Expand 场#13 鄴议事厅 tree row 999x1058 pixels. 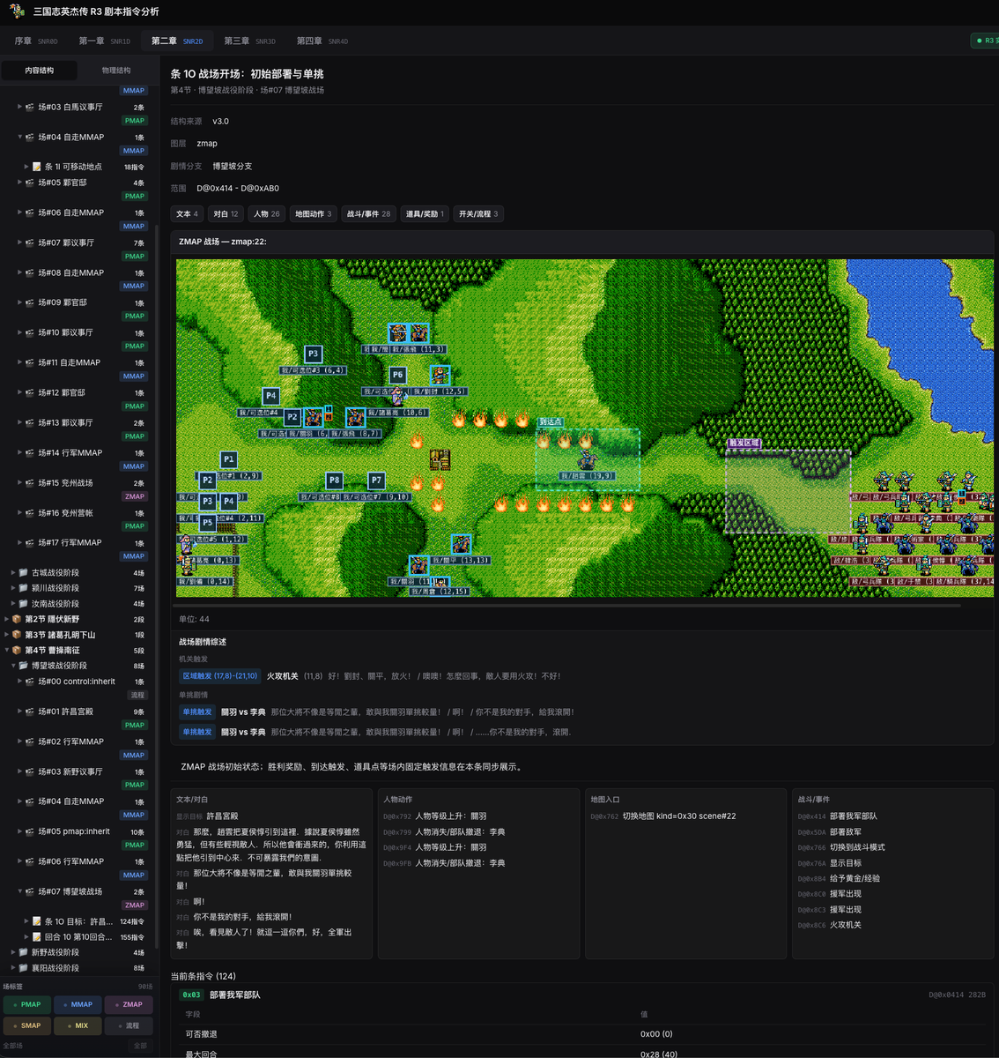20,422
